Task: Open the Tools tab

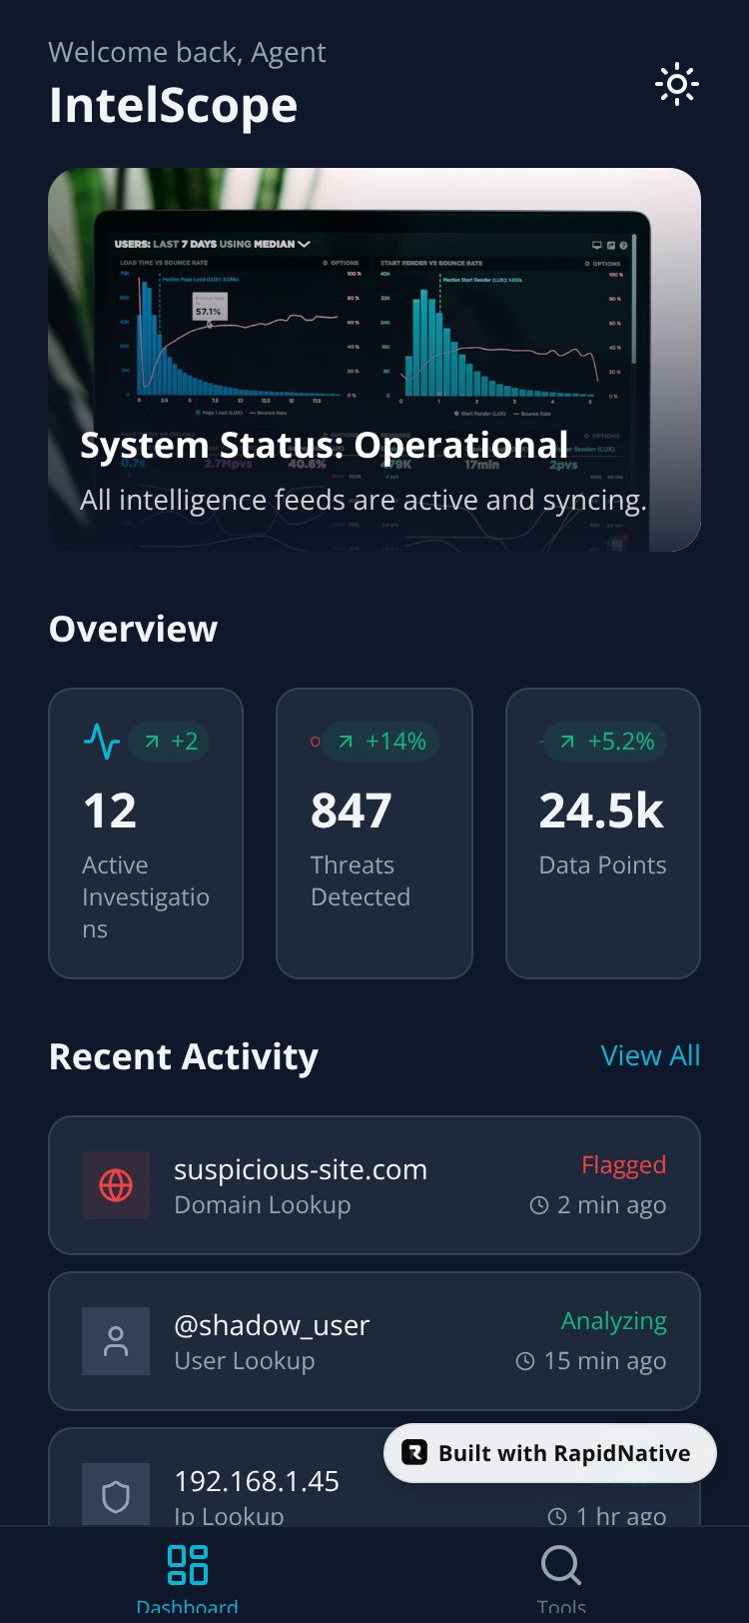Action: click(561, 1576)
